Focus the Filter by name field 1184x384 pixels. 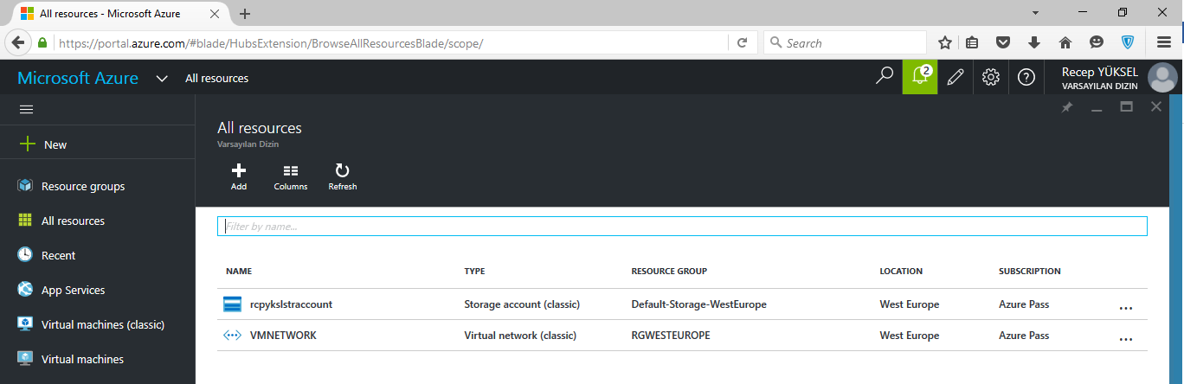click(682, 226)
